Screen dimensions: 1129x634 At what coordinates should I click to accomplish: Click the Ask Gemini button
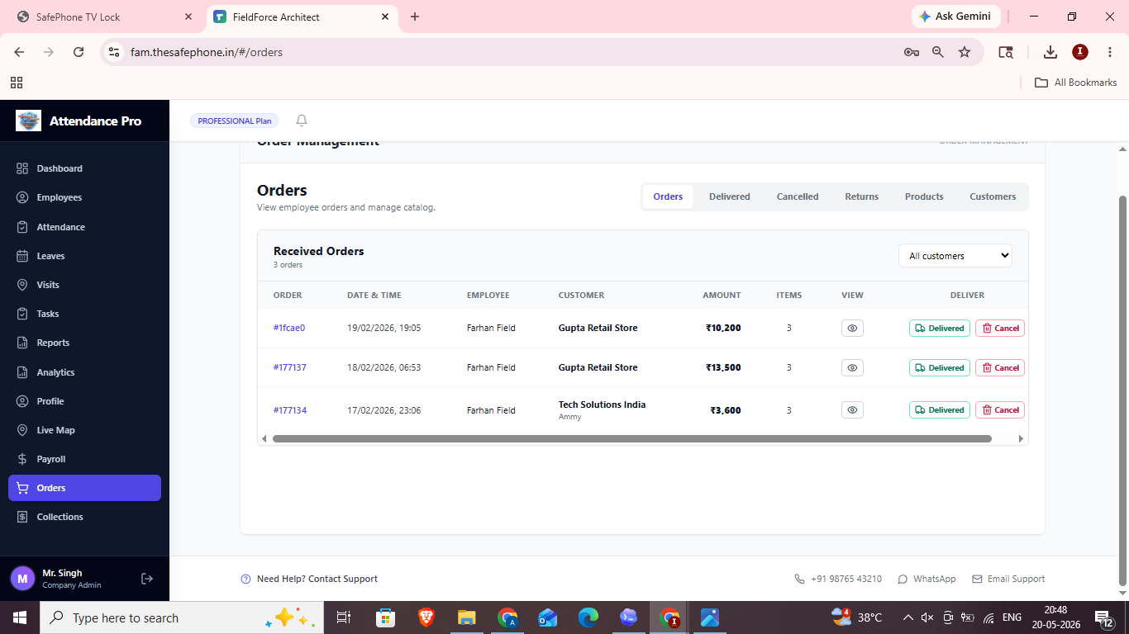pos(956,17)
